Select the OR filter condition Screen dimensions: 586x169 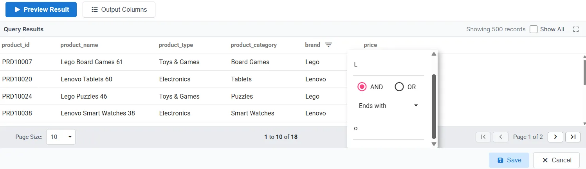399,87
